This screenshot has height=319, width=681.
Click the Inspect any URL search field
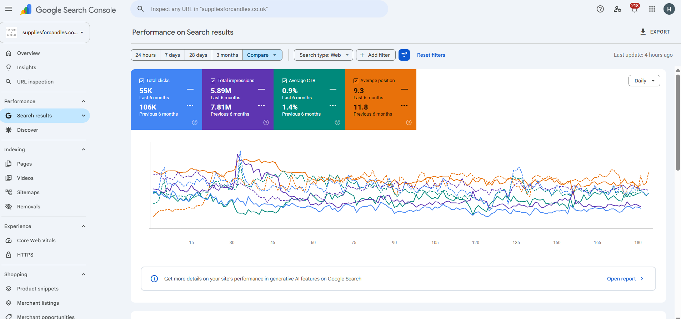pyautogui.click(x=259, y=9)
